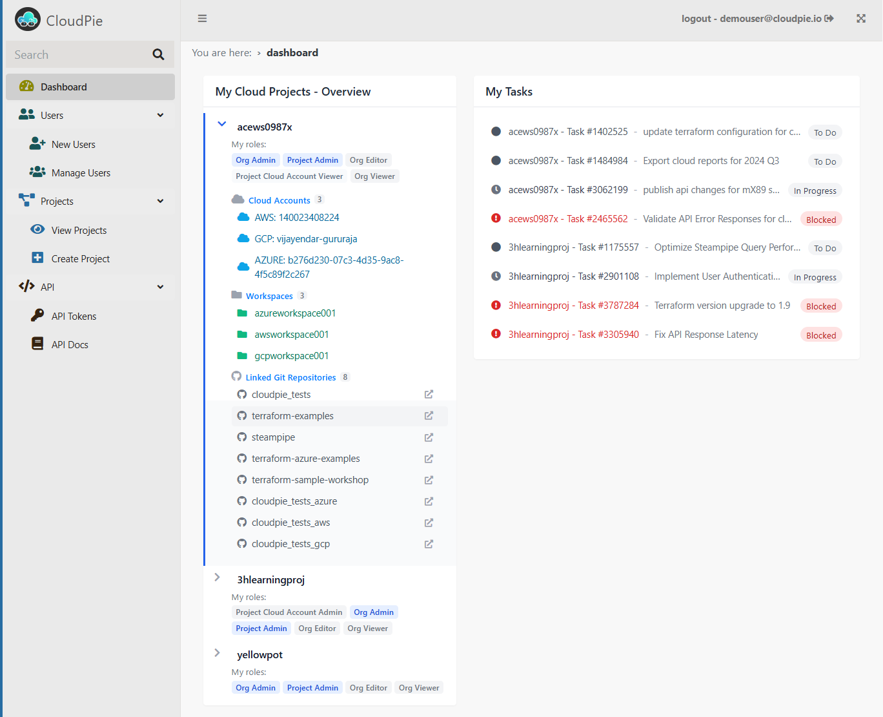
Task: Expand the 3hlearningproj project panel
Action: [218, 577]
